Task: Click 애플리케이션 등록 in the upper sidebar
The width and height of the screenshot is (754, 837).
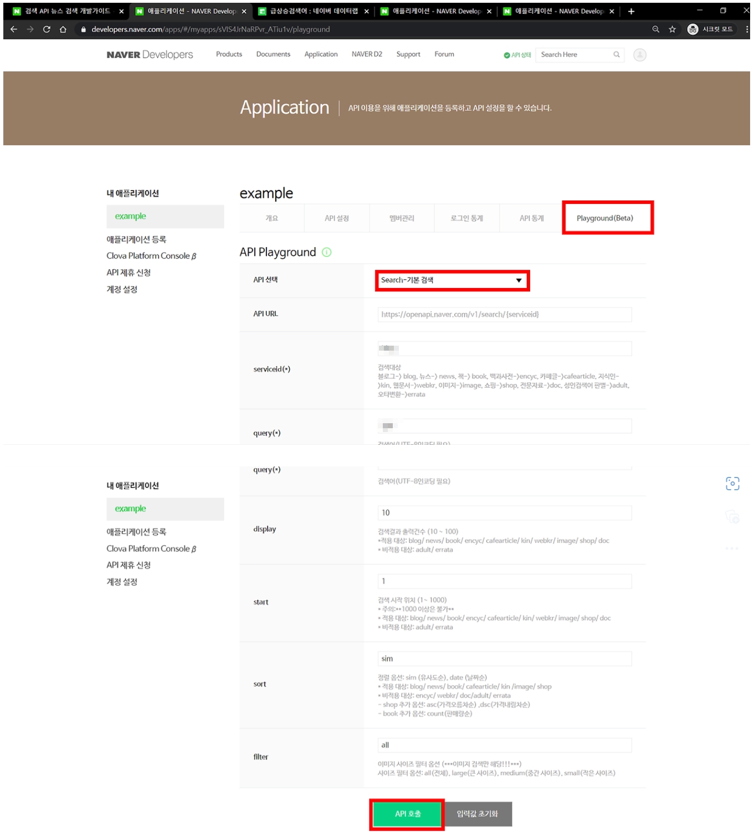Action: [136, 240]
